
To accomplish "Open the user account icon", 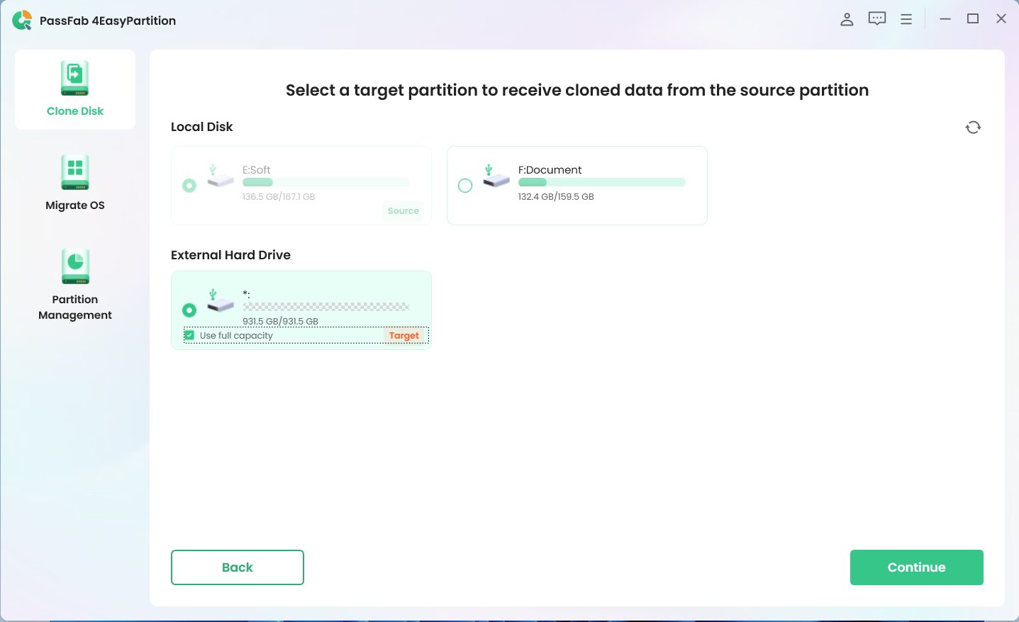I will coord(847,19).
